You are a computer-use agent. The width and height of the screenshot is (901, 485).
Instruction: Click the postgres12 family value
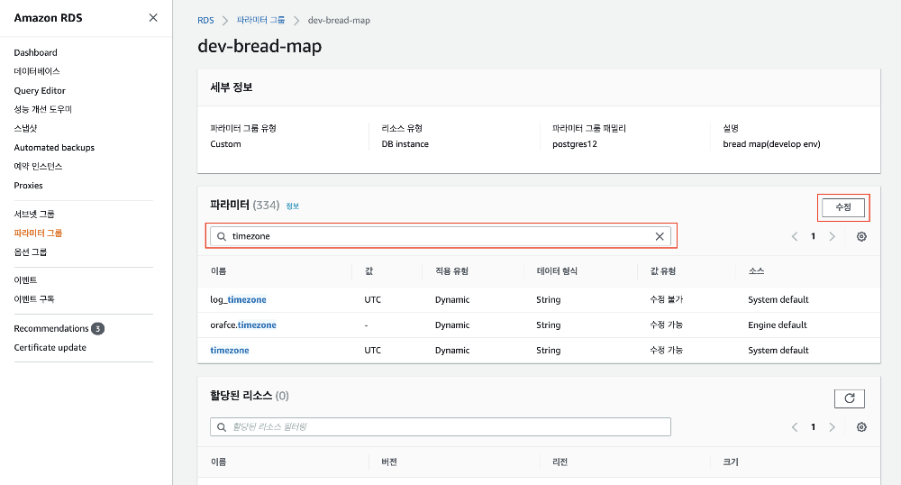click(x=575, y=144)
